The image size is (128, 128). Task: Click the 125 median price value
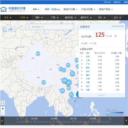pyautogui.click(x=100, y=35)
